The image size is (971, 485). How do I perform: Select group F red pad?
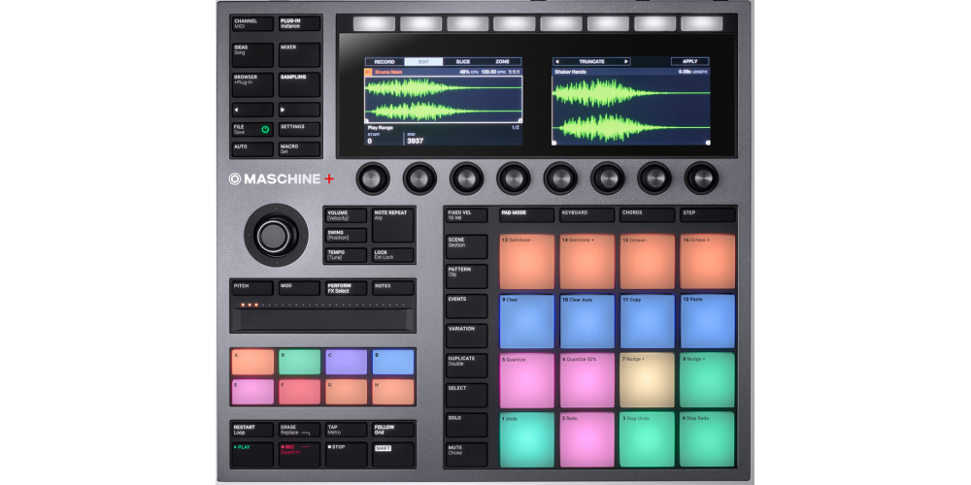pos(299,392)
